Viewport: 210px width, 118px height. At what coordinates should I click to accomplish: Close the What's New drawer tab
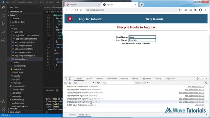(90, 115)
